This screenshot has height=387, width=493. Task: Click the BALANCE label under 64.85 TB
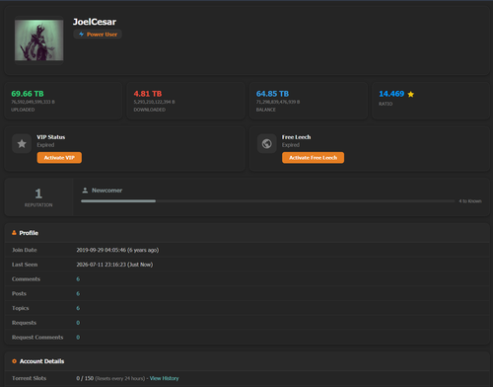[x=266, y=110]
